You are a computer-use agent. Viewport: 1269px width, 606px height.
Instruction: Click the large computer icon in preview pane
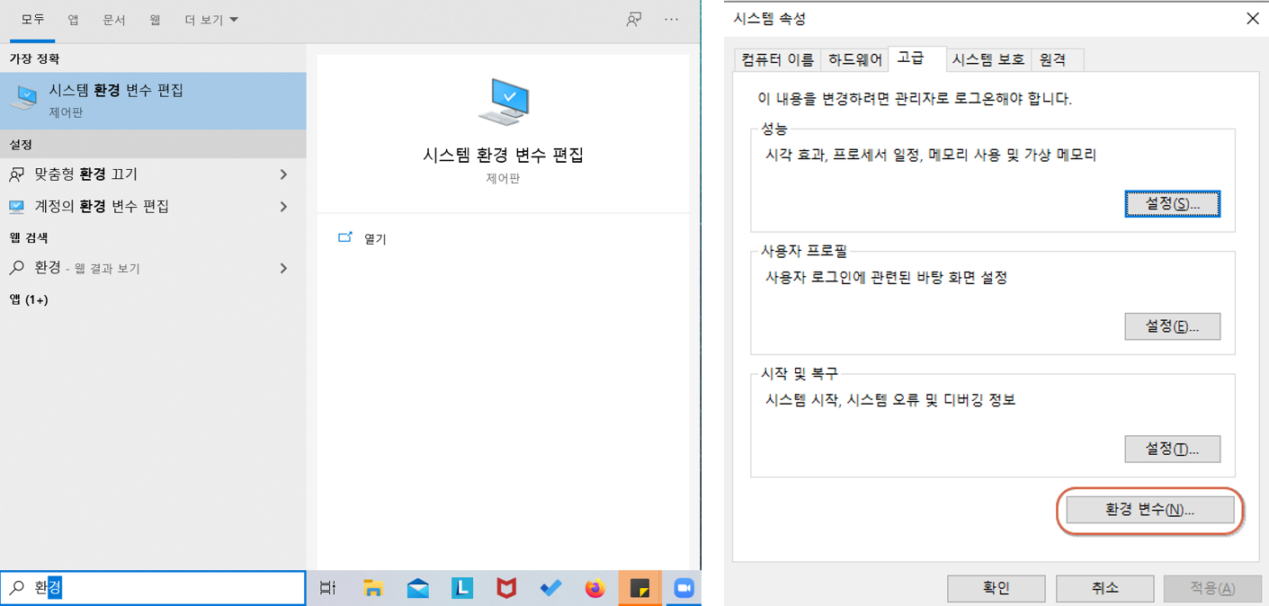(504, 102)
